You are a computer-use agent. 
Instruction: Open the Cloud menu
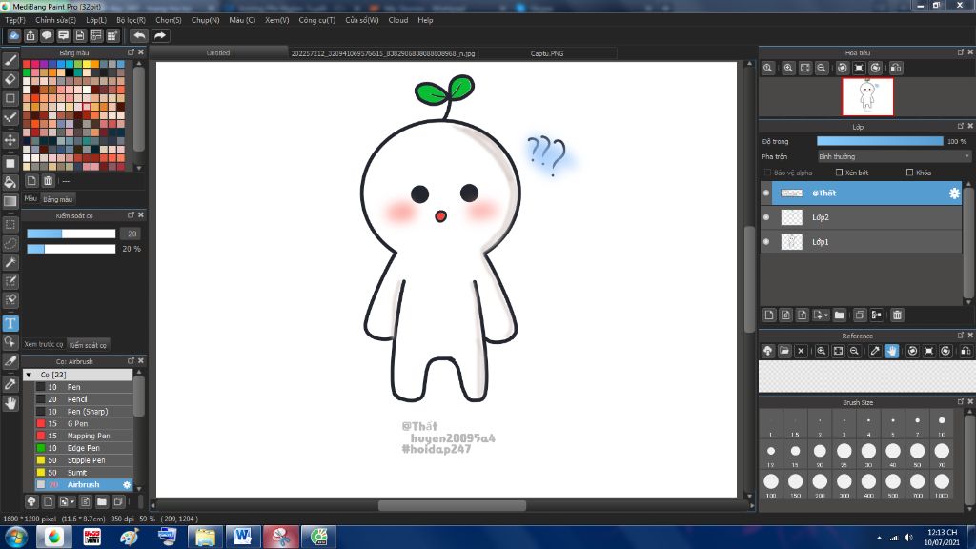(398, 20)
